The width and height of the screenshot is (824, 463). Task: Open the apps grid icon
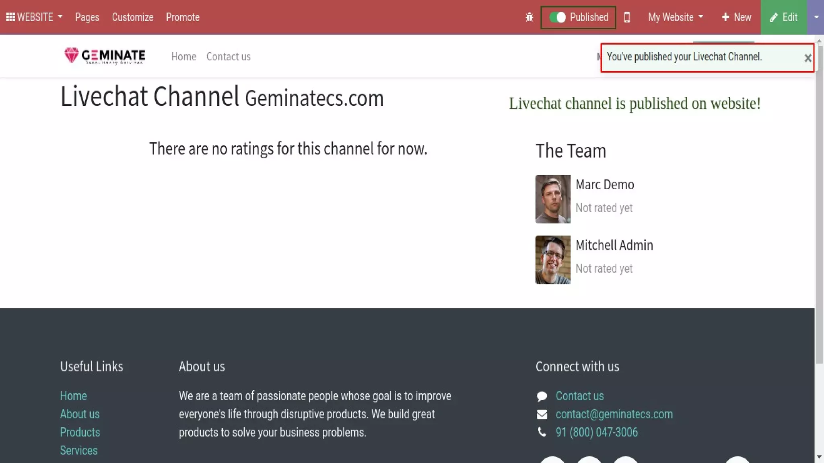10,17
